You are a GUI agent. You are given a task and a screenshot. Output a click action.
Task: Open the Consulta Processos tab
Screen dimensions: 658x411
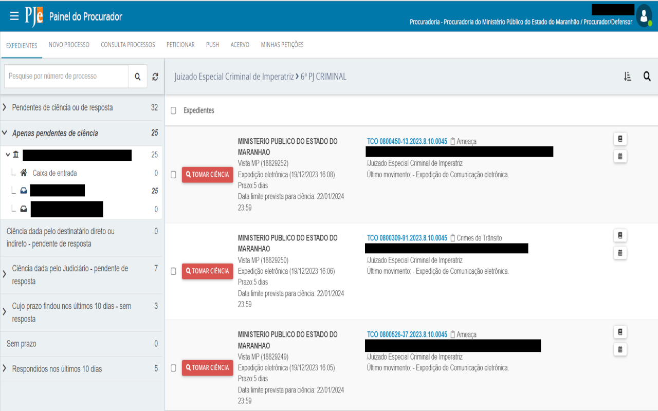[x=128, y=45]
